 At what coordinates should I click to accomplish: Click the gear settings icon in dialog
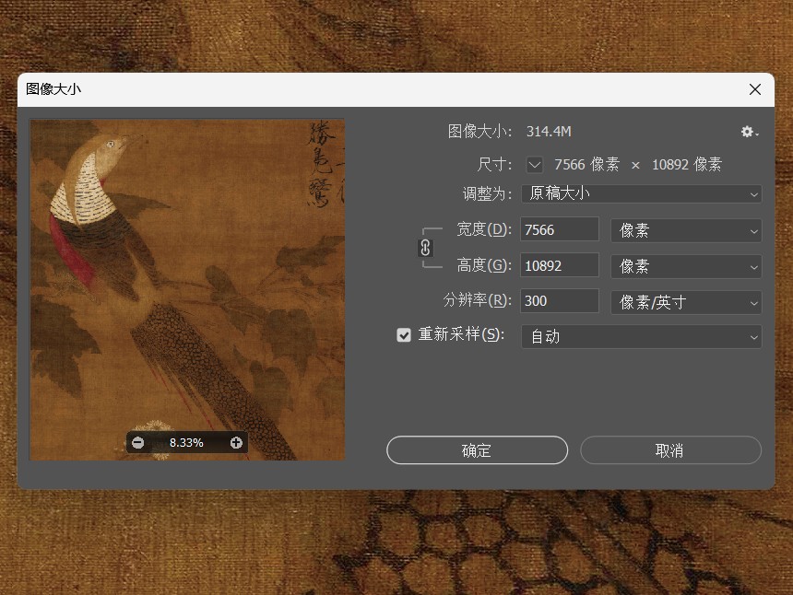749,132
